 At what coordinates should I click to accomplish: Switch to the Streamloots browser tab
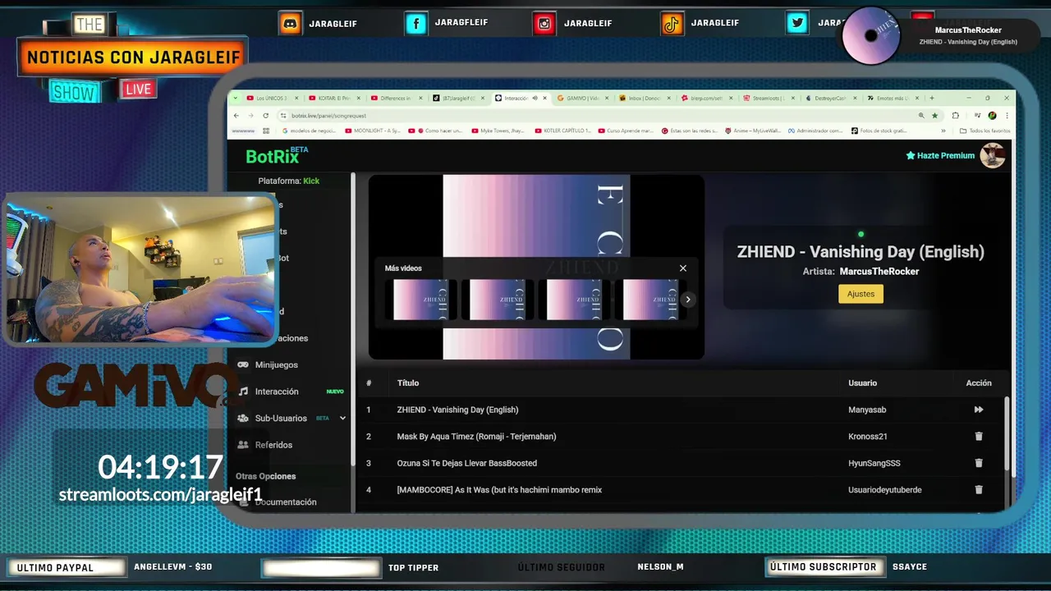[x=769, y=98]
